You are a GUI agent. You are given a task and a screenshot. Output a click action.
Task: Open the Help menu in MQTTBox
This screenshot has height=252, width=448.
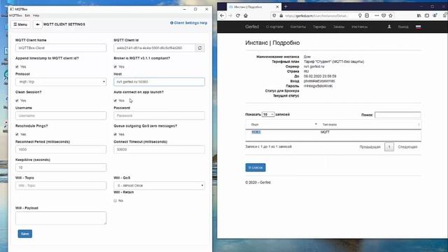tap(36, 15)
